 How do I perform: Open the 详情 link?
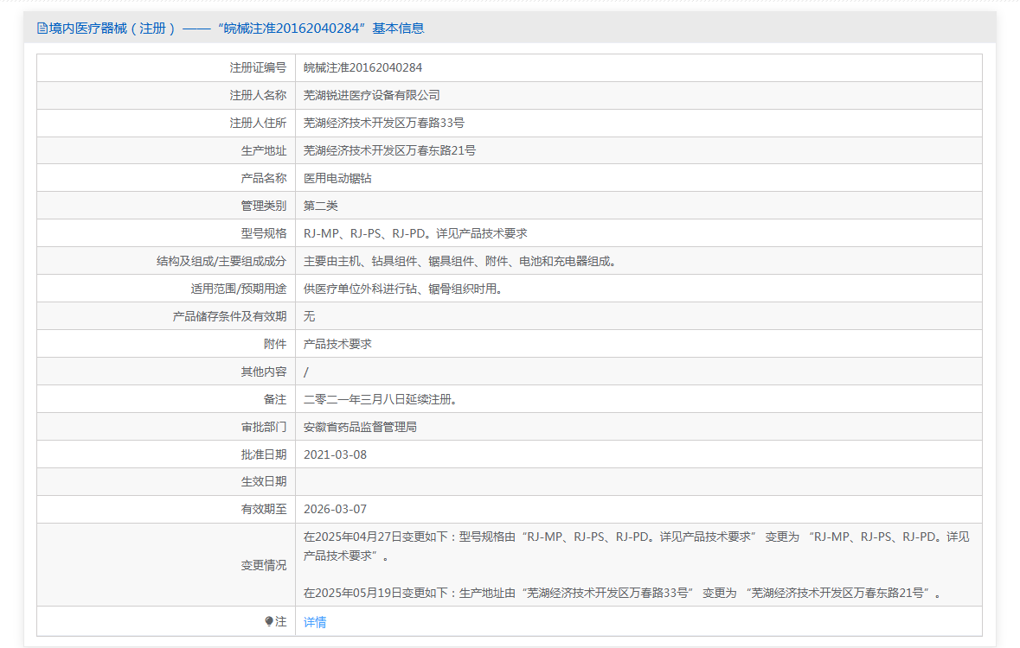coord(315,622)
